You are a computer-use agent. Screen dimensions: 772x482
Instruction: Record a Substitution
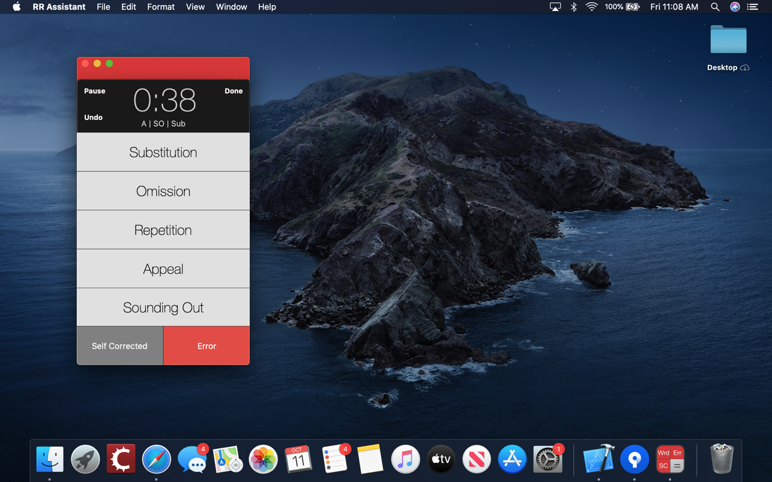(163, 152)
